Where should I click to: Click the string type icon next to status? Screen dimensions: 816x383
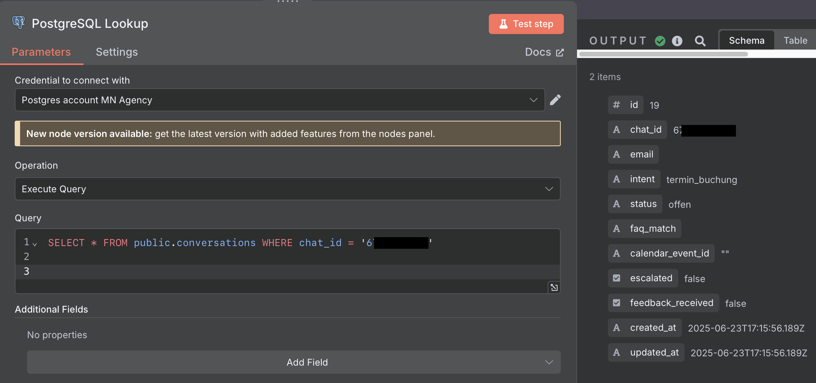click(616, 204)
